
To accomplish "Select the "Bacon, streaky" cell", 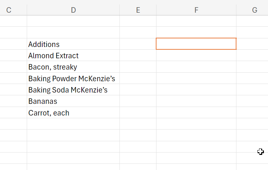I will point(73,67).
